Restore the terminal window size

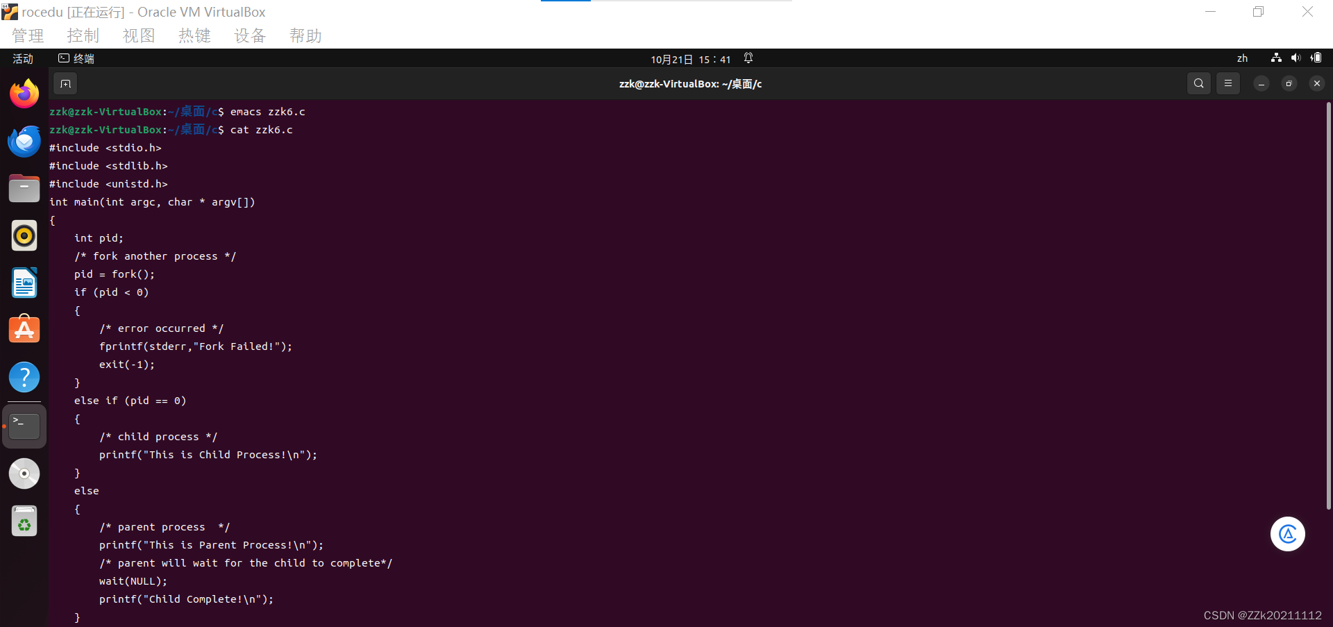point(1289,83)
